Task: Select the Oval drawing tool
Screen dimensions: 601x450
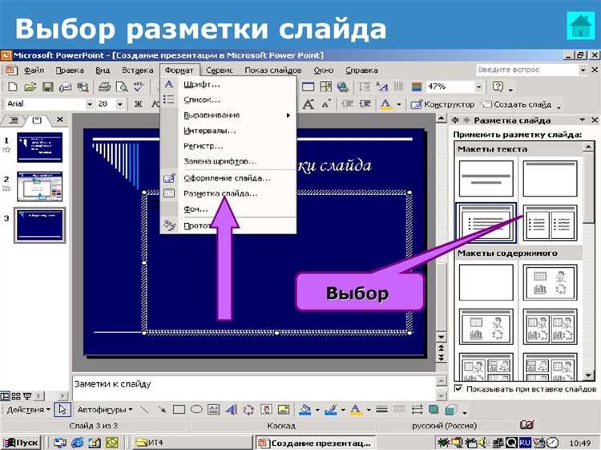Action: [196, 410]
